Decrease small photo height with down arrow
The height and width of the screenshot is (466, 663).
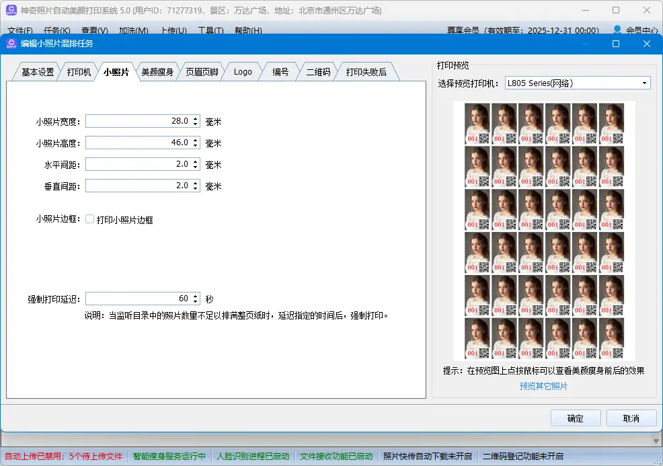click(x=196, y=145)
